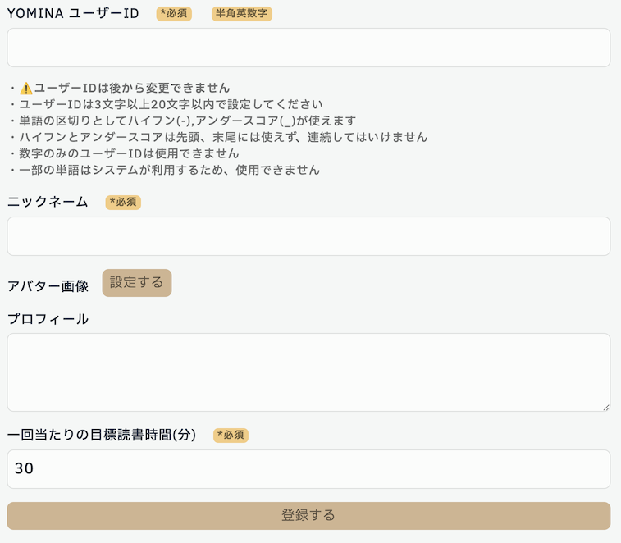Submit the form with 登録する button
Viewport: 621px width, 543px height.
(x=308, y=516)
